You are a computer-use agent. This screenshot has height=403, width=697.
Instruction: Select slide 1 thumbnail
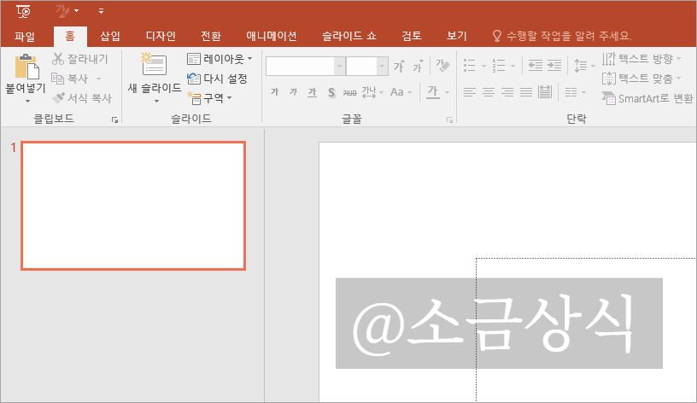coord(133,206)
